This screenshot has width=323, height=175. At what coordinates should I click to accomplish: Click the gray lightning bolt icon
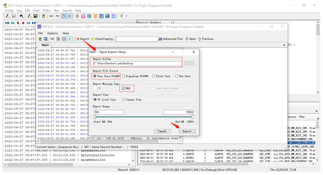coord(121,16)
